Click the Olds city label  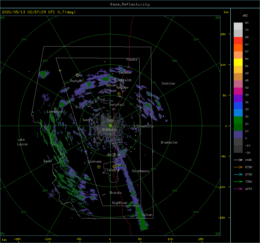[x=110, y=120]
